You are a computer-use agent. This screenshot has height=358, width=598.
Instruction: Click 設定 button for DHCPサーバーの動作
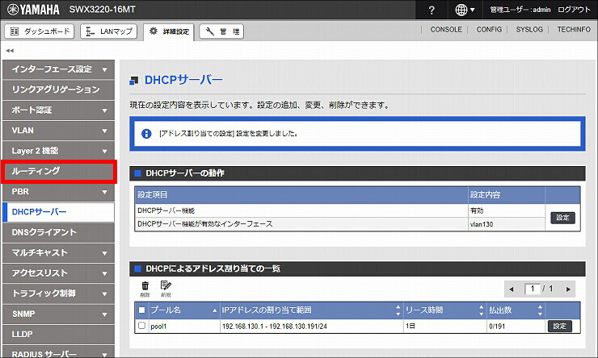562,218
